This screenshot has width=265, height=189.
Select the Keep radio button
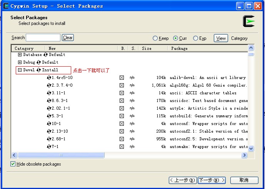pos(155,38)
